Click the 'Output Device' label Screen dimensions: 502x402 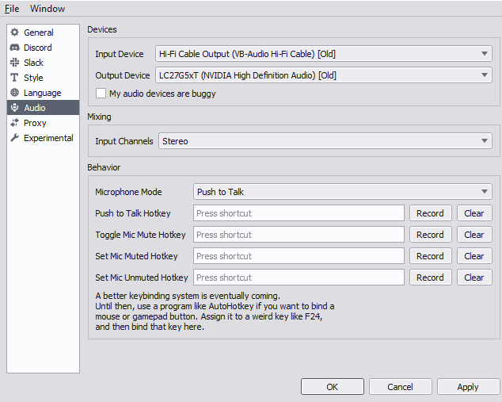pyautogui.click(x=123, y=75)
